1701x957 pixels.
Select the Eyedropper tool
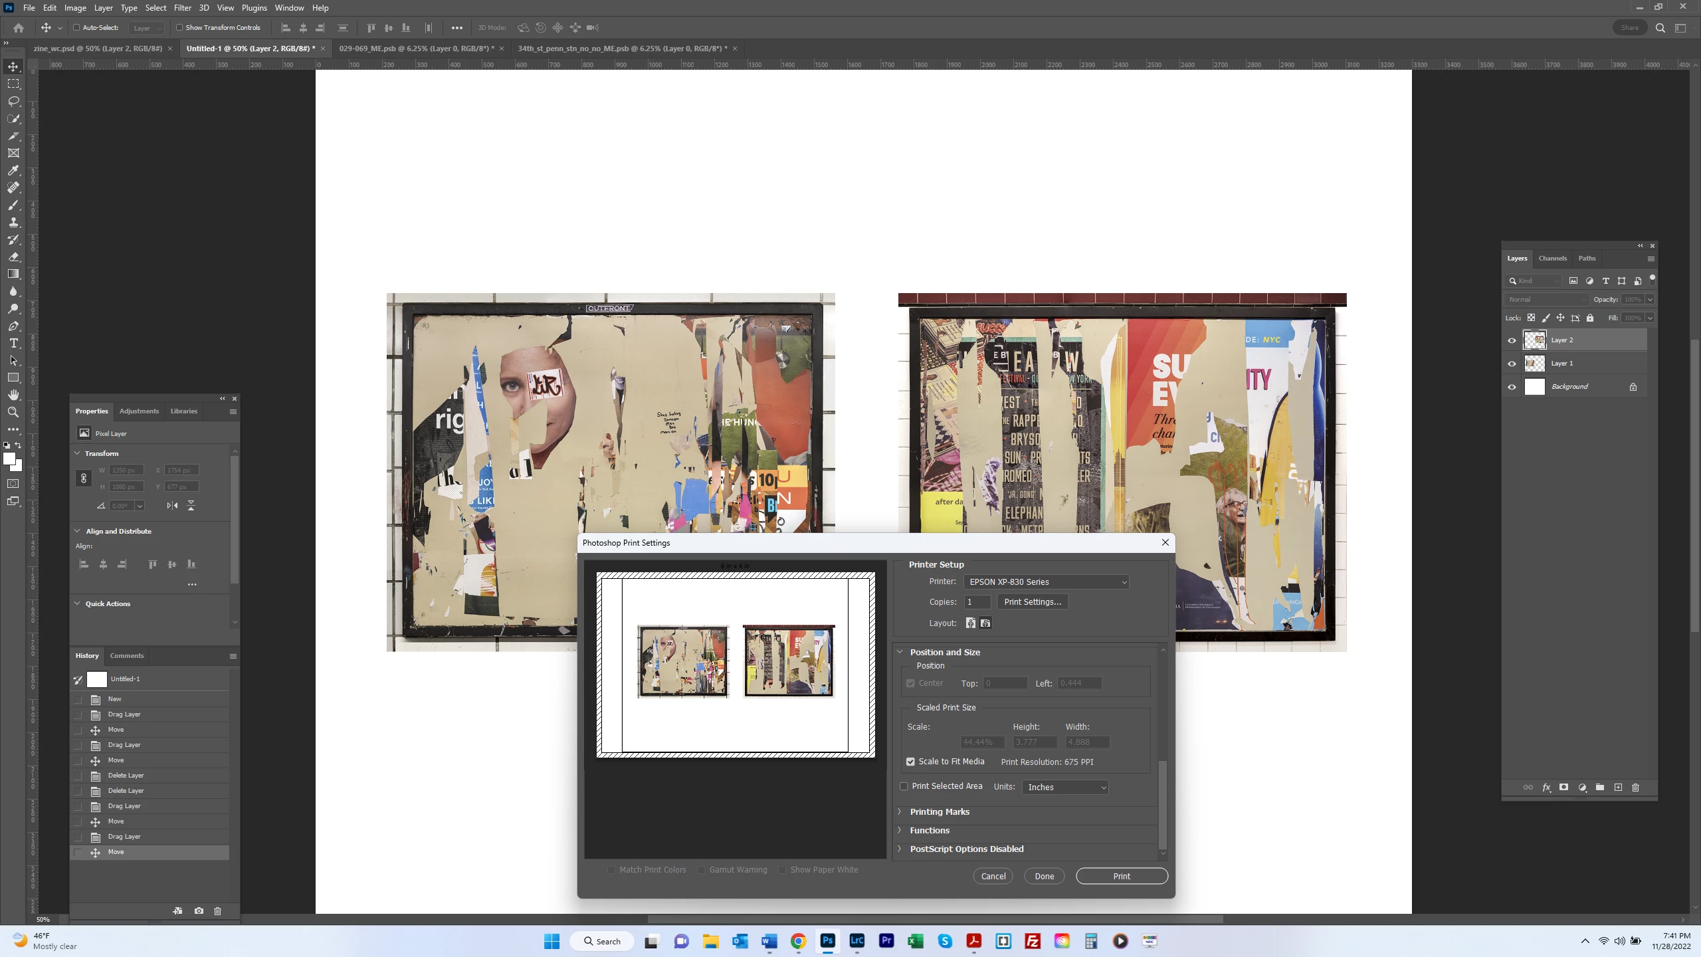tap(13, 170)
